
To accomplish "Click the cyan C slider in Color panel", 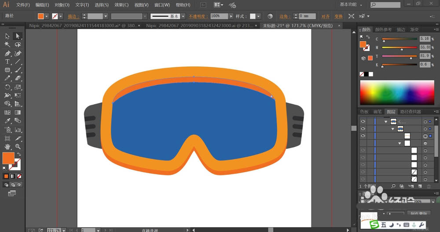I will coord(400,39).
